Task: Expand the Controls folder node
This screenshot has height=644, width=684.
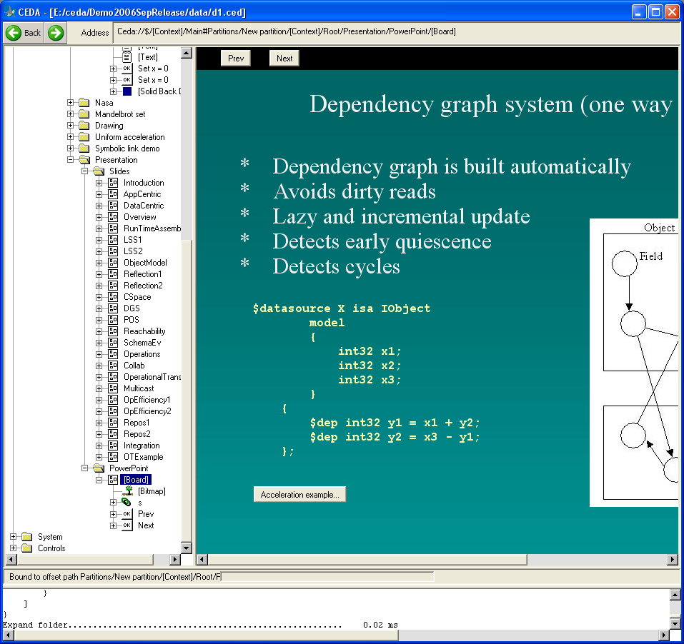Action: pyautogui.click(x=13, y=548)
